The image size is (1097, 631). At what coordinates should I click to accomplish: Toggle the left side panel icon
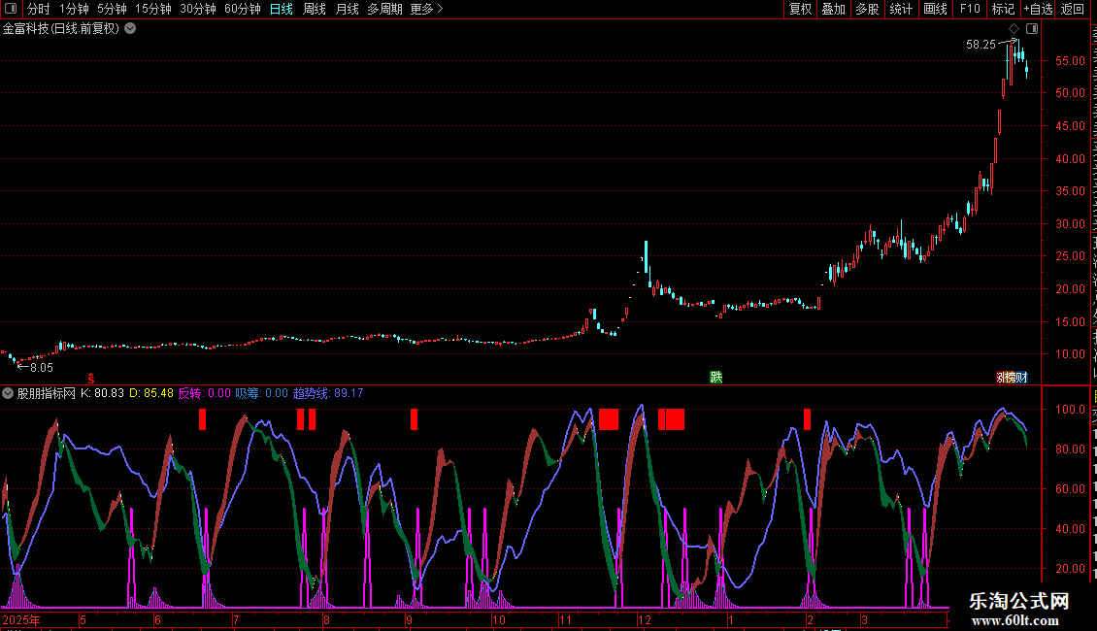pos(11,9)
